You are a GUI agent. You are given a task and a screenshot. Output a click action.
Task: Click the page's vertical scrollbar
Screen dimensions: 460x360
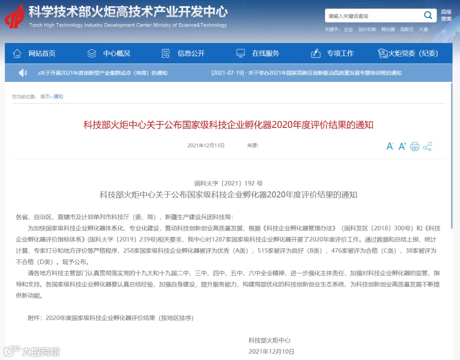point(451,156)
